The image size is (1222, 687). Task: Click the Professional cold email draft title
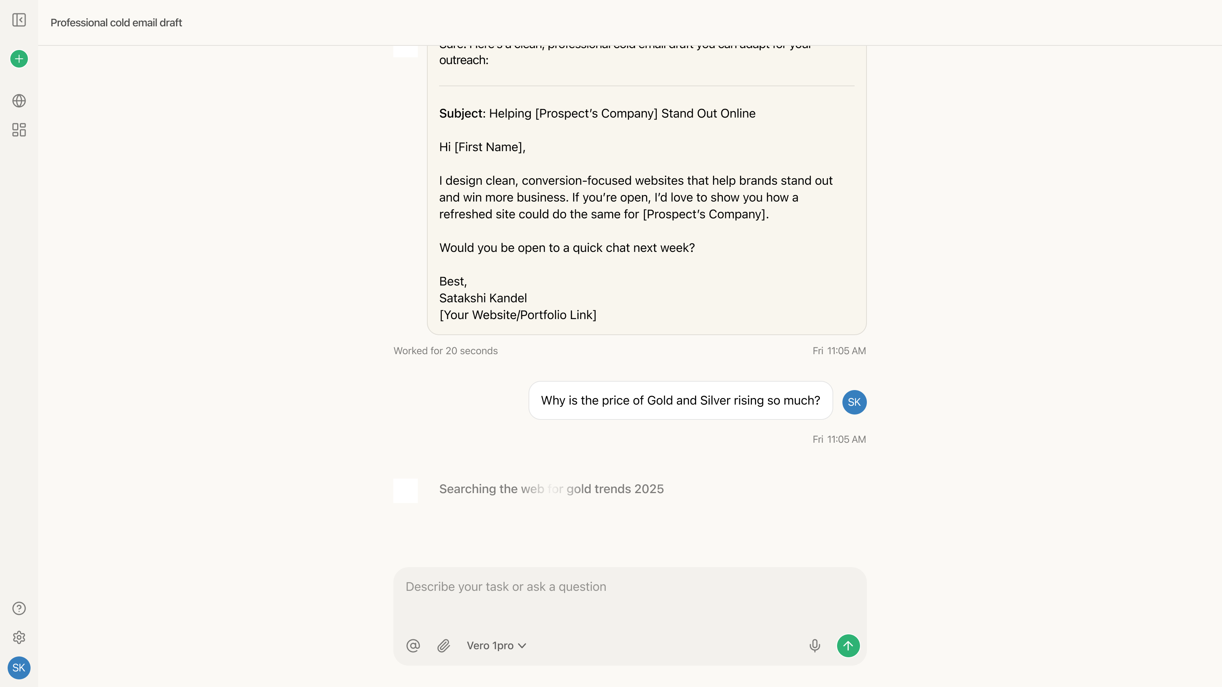tap(116, 23)
